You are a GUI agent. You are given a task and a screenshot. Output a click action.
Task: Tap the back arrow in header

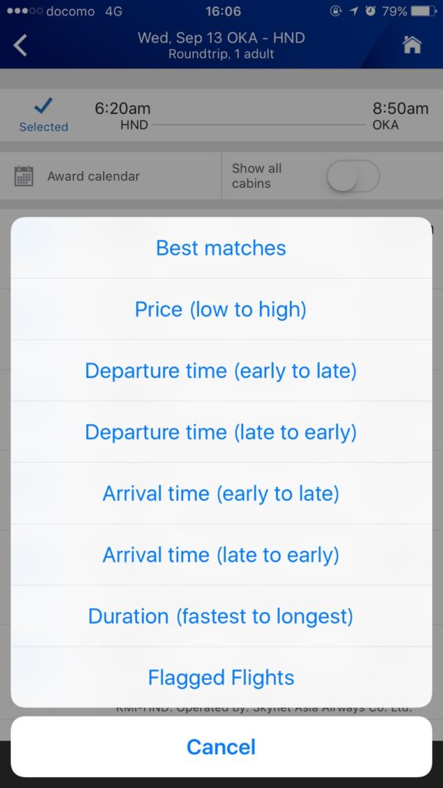(x=20, y=45)
